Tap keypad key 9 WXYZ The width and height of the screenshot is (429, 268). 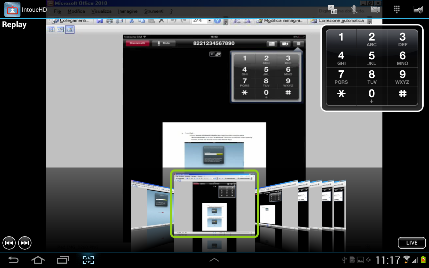[x=403, y=77]
